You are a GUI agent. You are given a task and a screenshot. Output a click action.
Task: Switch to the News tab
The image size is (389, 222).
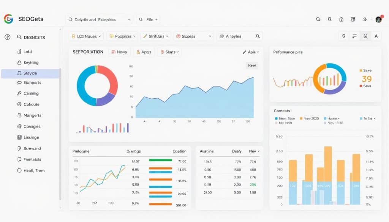pyautogui.click(x=119, y=52)
